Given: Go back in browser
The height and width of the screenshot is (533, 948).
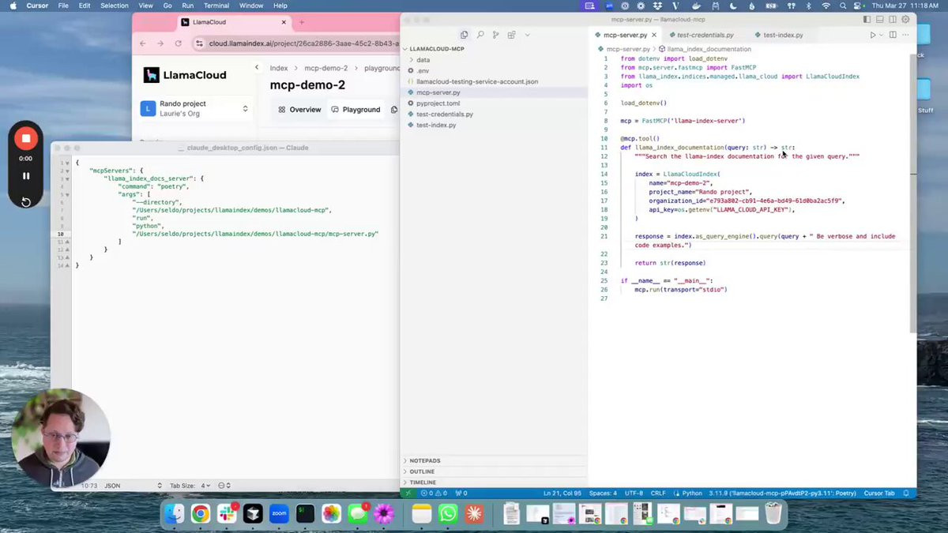Looking at the screenshot, I should pyautogui.click(x=143, y=43).
